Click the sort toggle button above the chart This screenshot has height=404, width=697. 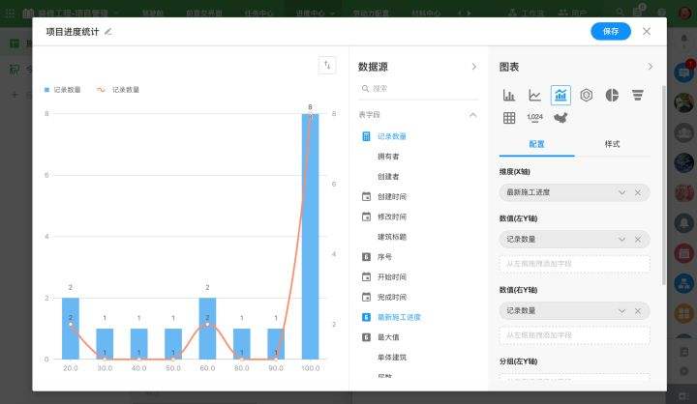(x=327, y=65)
